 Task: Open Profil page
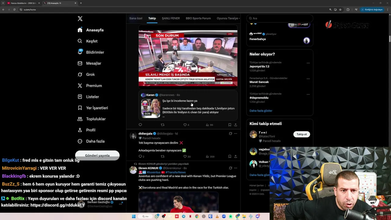[86, 130]
